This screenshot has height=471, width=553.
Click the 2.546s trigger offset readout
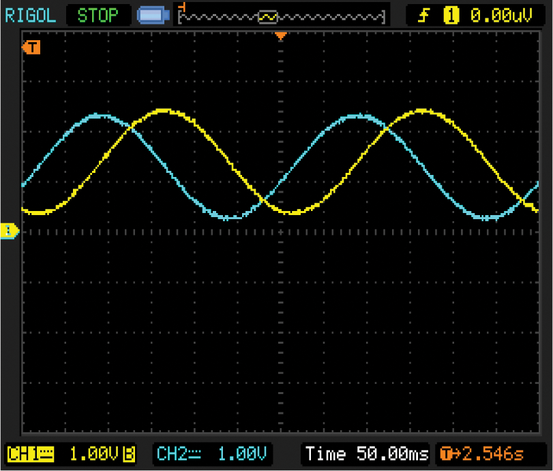[x=492, y=453]
